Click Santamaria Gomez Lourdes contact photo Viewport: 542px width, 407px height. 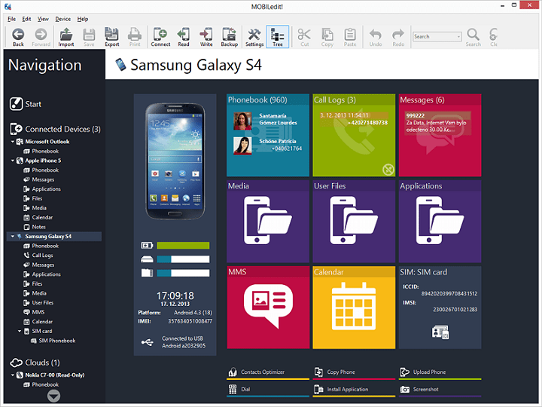click(x=242, y=121)
